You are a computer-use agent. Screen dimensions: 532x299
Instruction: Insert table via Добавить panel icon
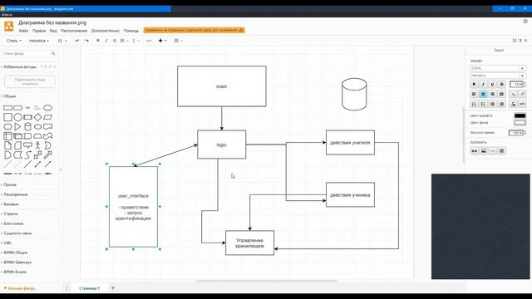[502, 151]
